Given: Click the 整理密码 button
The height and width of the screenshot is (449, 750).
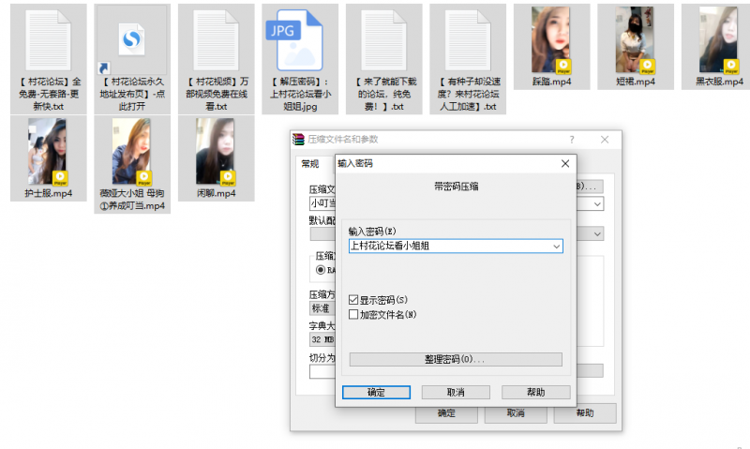Looking at the screenshot, I should click(456, 360).
